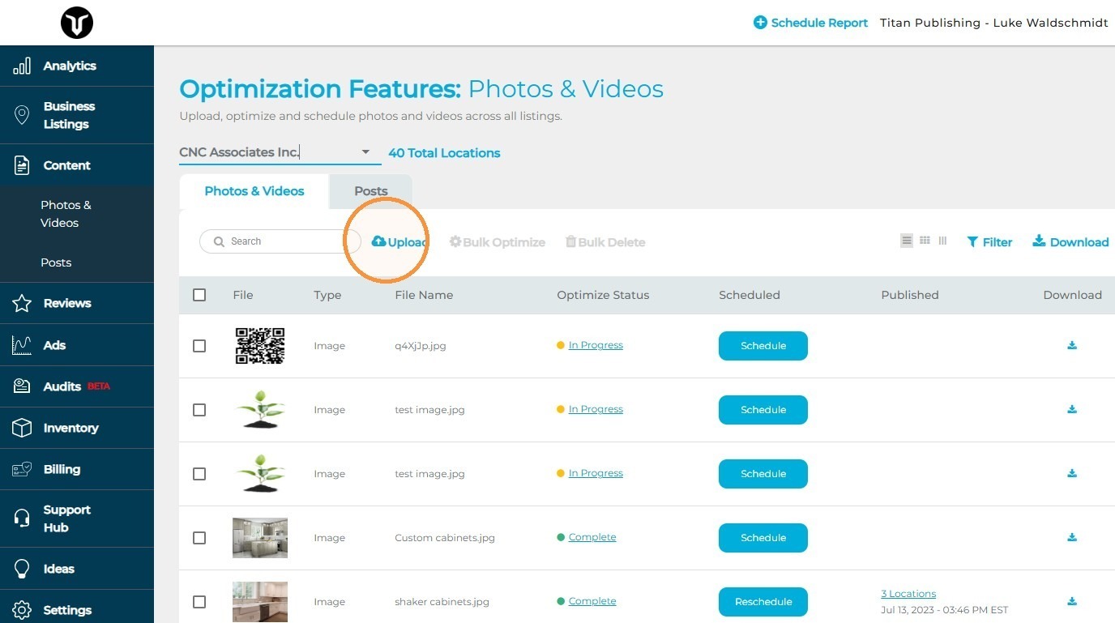Open the Custom cabinets thumbnail
Image resolution: width=1115 pixels, height=623 pixels.
click(x=260, y=538)
